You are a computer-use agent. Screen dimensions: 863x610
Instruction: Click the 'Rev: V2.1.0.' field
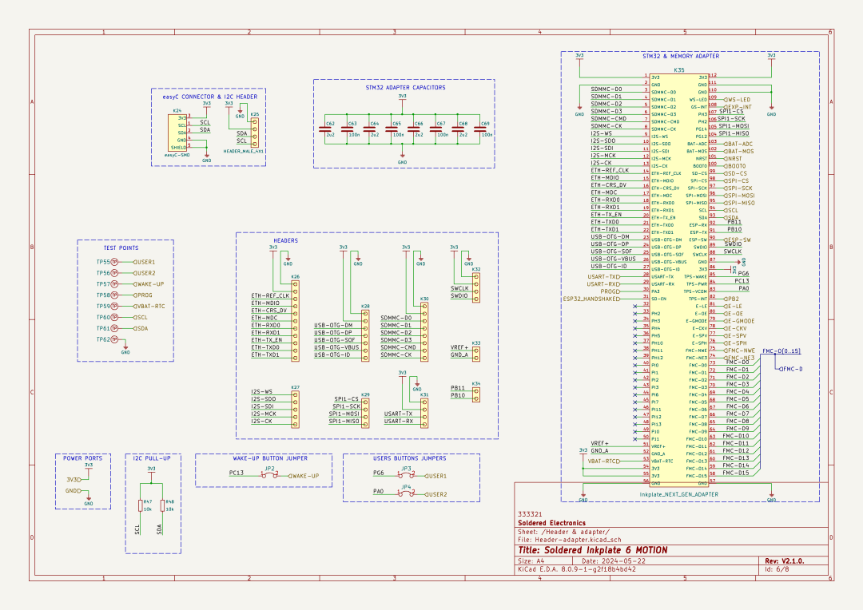pyautogui.click(x=785, y=561)
